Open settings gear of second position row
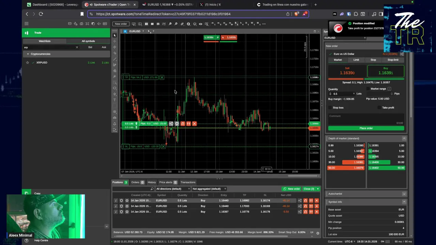Screen dimensions: 436x245 click(x=127, y=206)
